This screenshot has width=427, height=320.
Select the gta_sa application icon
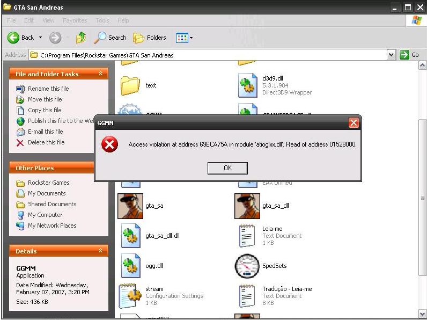click(x=130, y=206)
